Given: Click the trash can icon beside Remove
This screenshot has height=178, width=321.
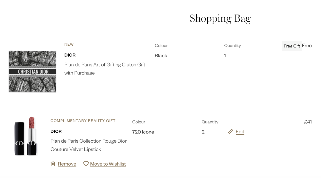Looking at the screenshot, I should [x=53, y=164].
